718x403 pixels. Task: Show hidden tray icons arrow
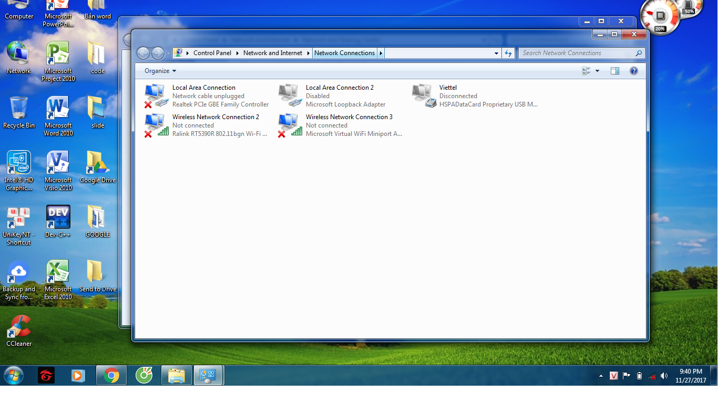tap(601, 376)
